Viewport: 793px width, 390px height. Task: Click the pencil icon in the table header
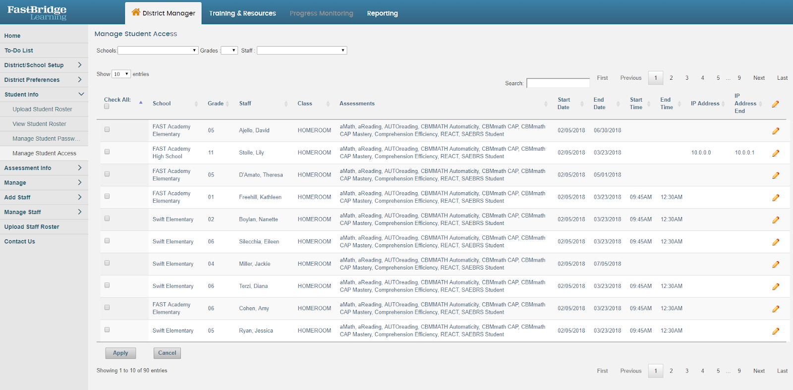776,104
